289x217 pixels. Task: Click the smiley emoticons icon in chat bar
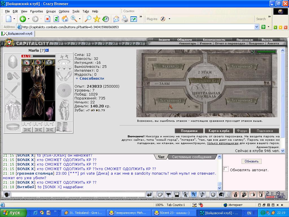point(213,194)
